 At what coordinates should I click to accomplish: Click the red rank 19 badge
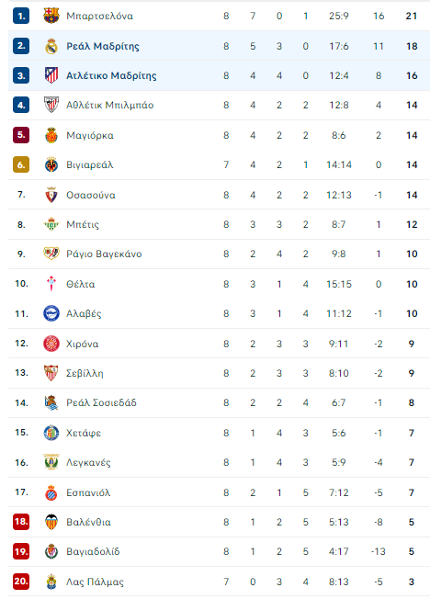point(21,551)
